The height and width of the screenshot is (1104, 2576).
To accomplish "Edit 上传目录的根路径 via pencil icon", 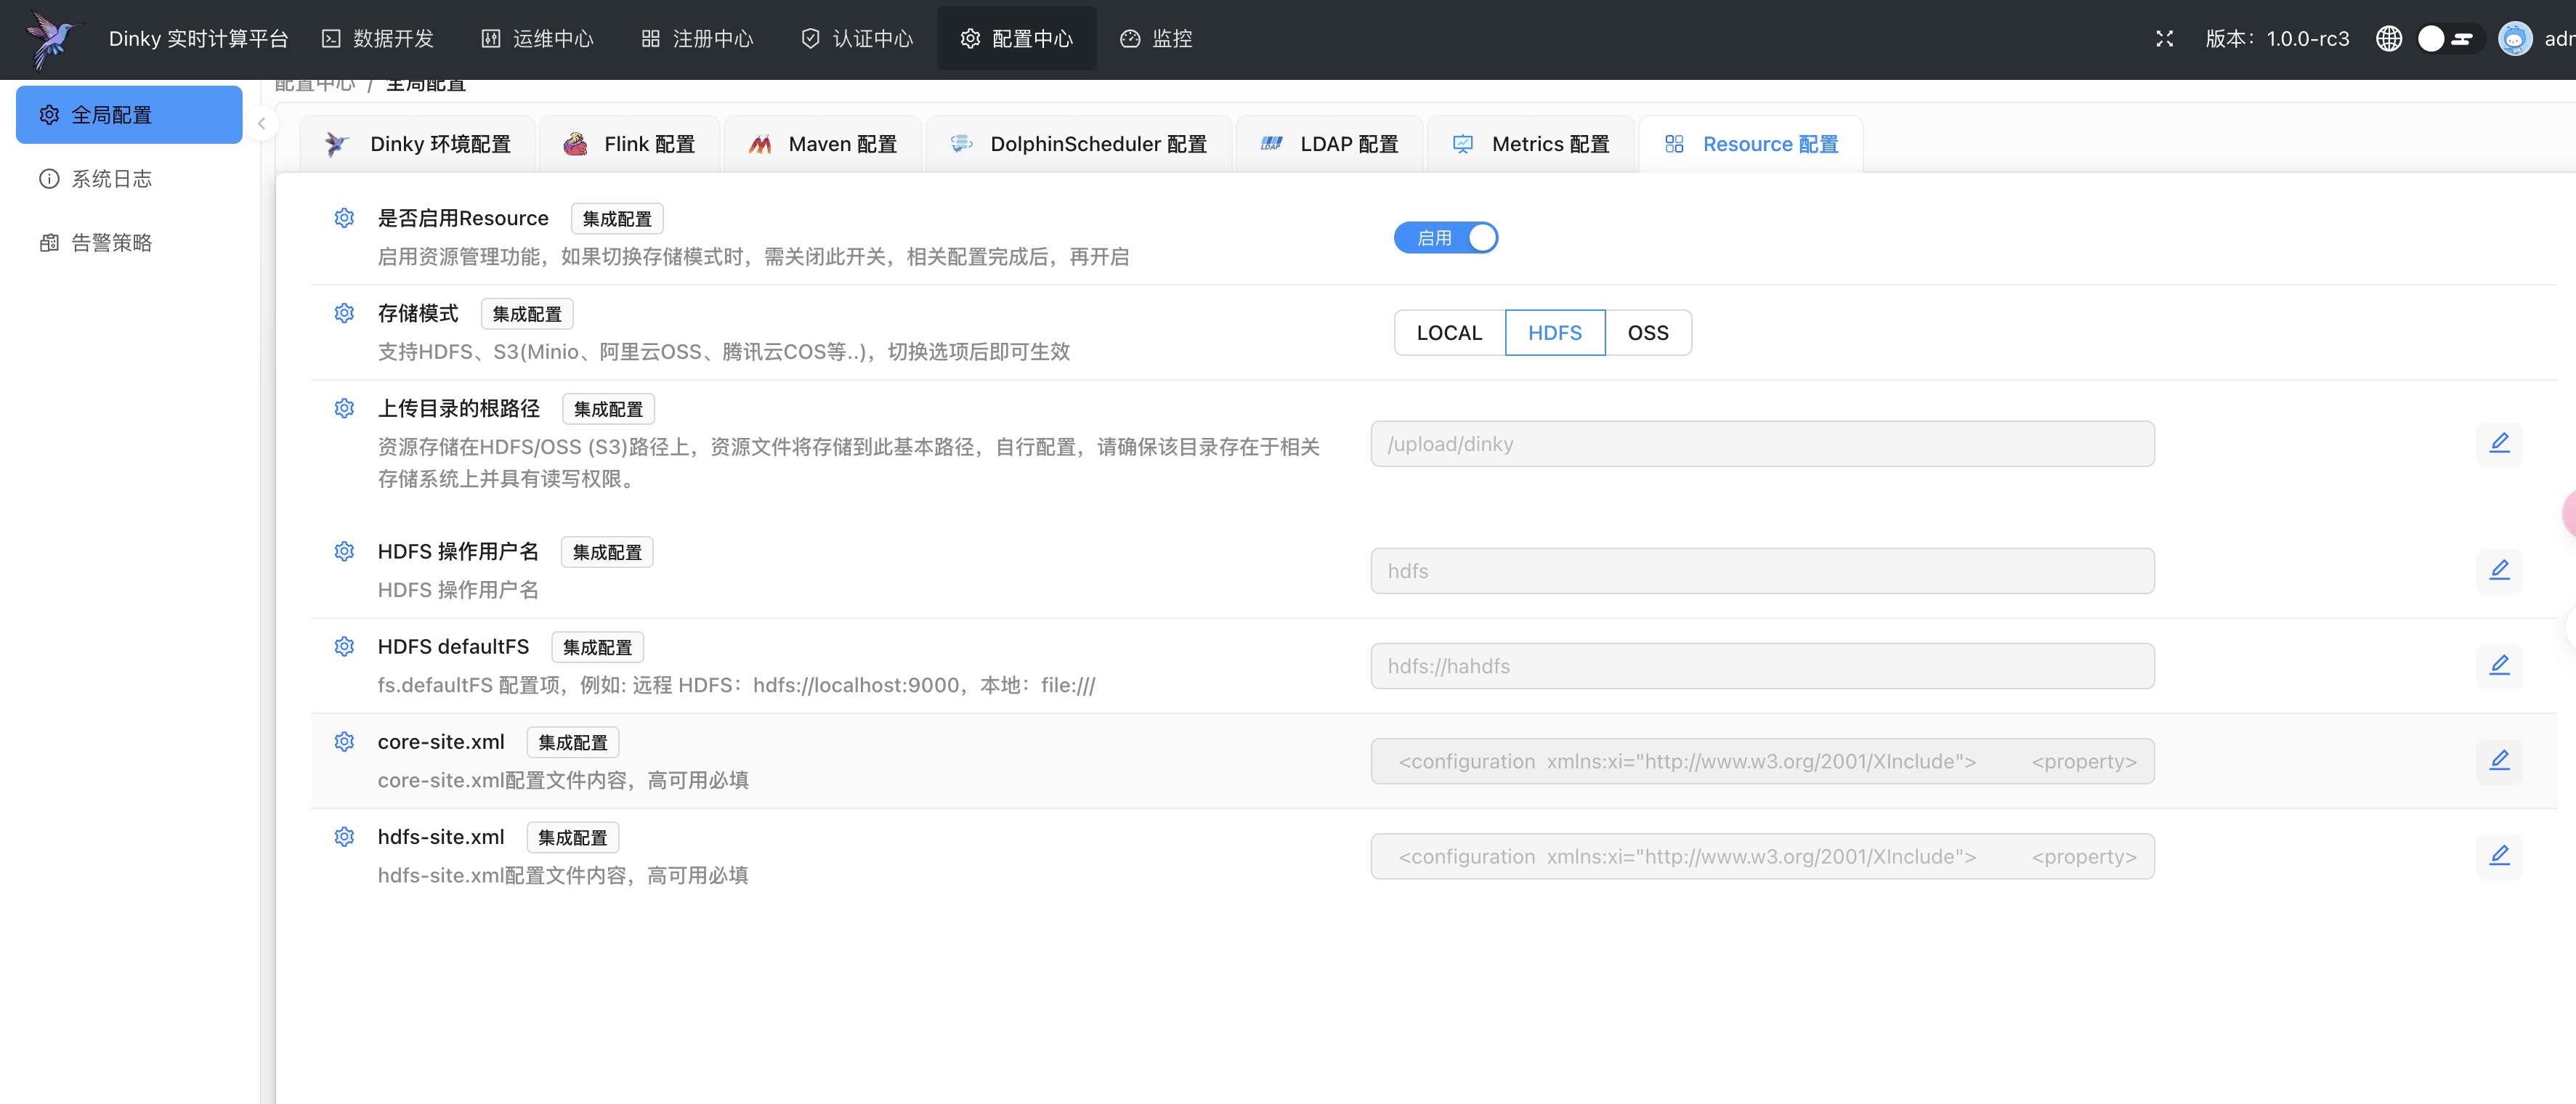I will tap(2499, 443).
